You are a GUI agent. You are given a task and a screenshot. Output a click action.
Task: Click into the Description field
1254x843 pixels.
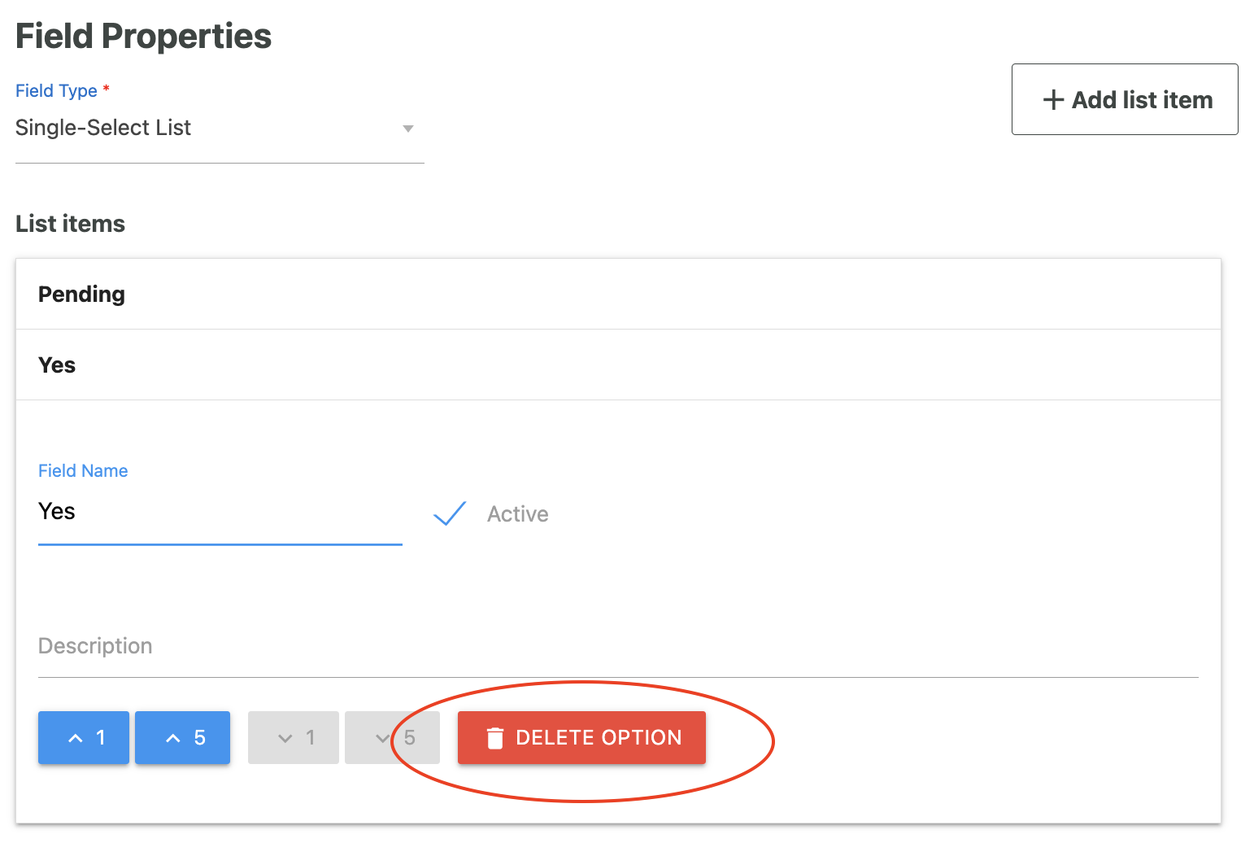[618, 647]
